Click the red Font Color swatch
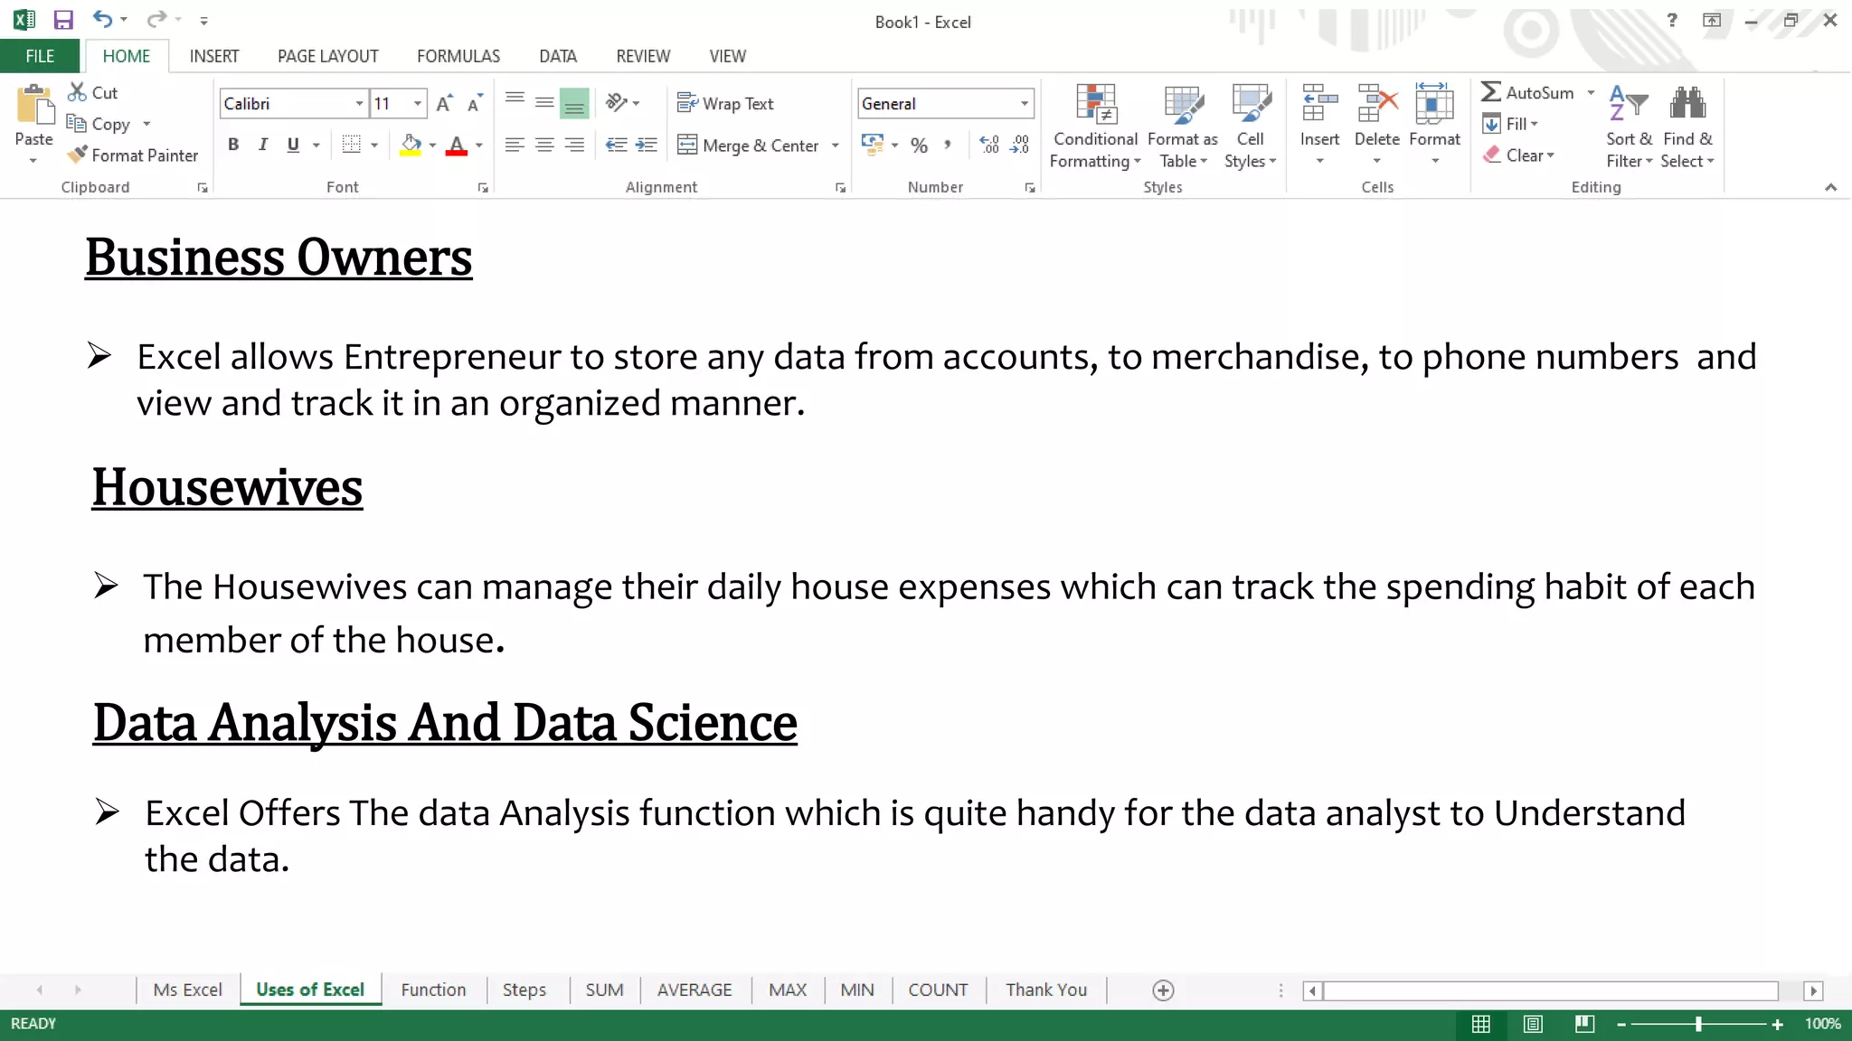The image size is (1852, 1041). (x=457, y=145)
